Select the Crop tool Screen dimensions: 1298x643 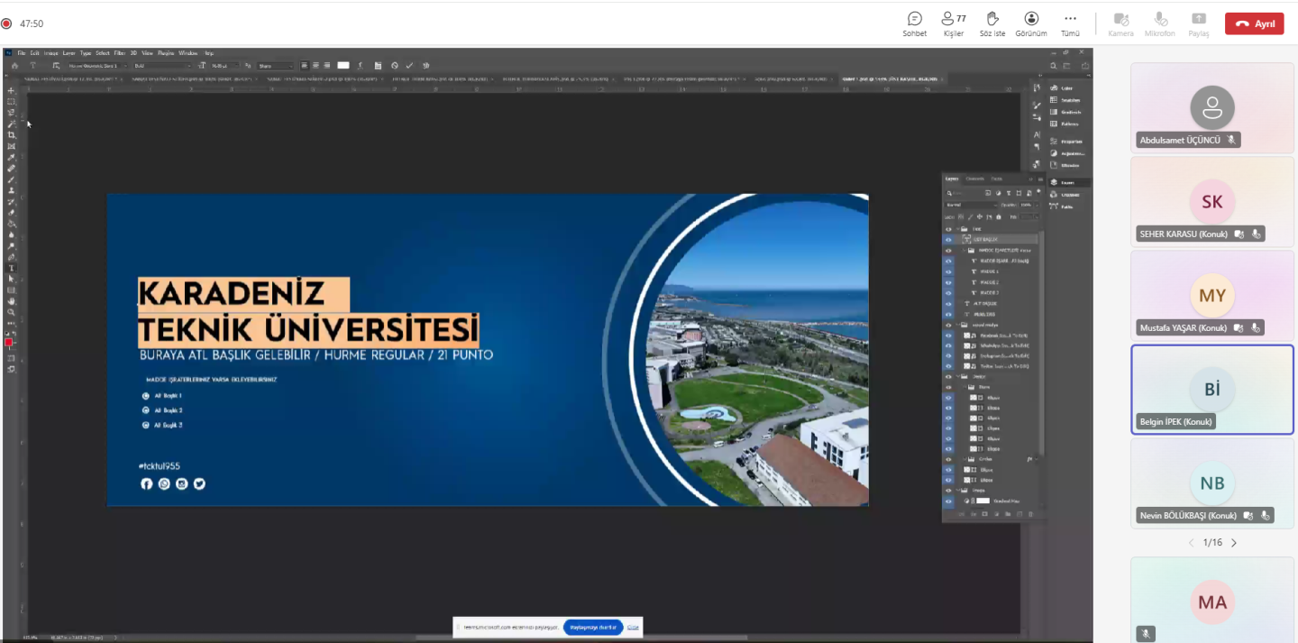[x=11, y=135]
